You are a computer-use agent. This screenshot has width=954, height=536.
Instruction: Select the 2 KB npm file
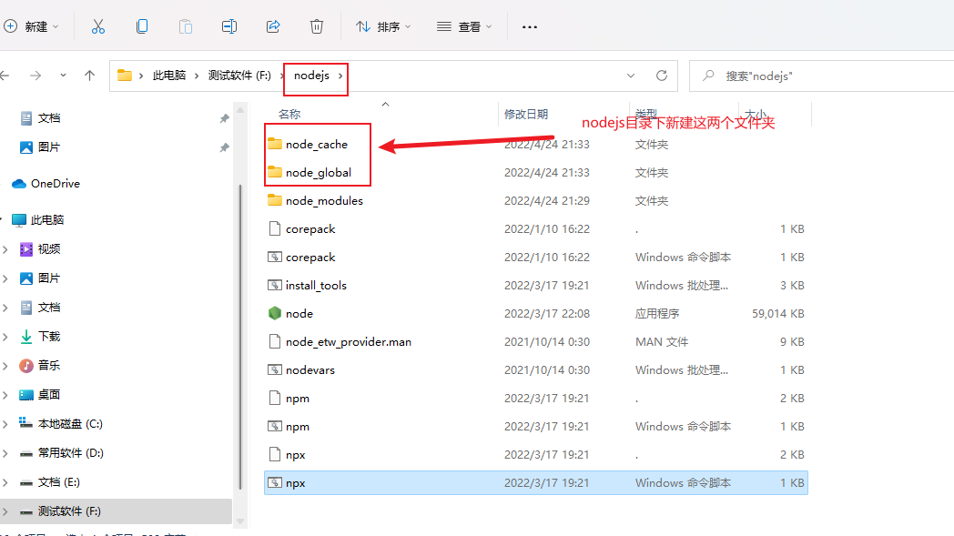[x=298, y=399]
